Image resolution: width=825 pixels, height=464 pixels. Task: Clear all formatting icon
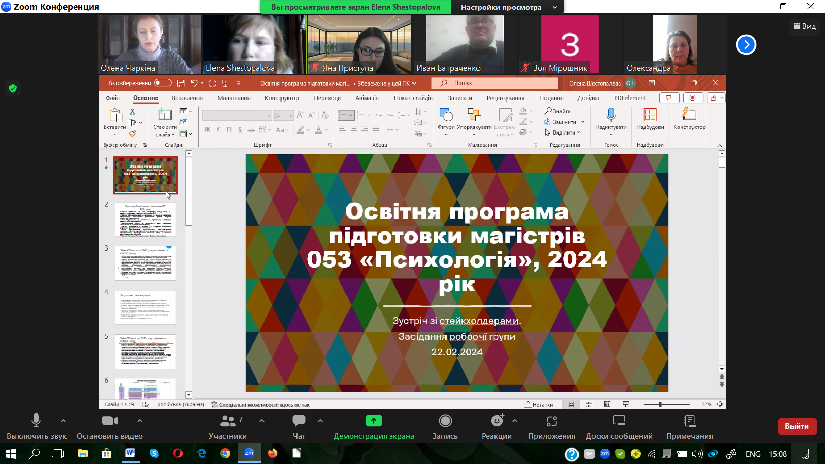click(325, 115)
